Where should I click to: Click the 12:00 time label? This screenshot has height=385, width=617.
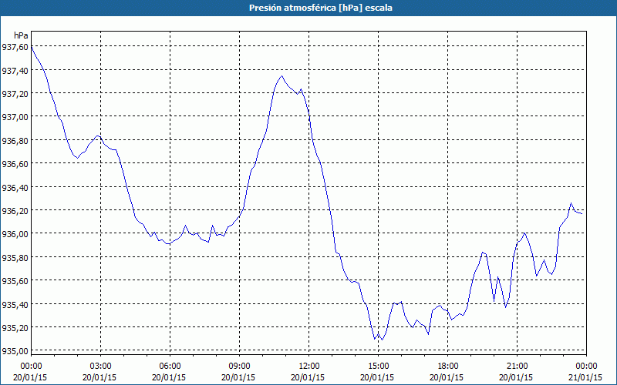click(x=309, y=367)
